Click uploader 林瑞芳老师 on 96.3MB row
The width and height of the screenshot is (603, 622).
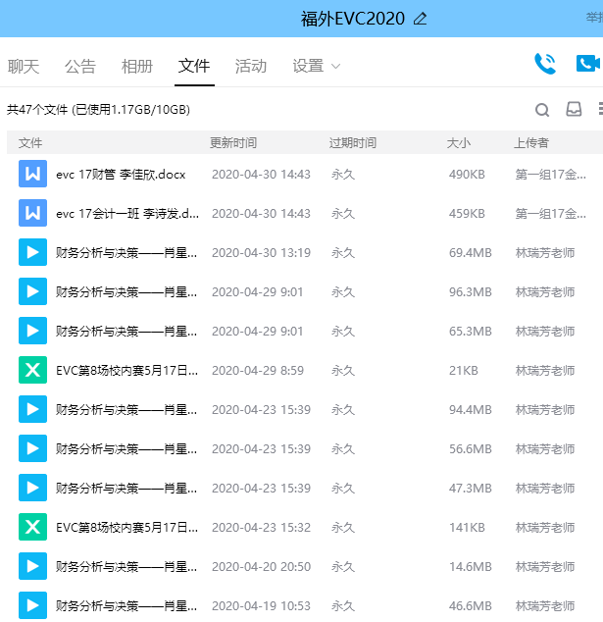pyautogui.click(x=545, y=292)
